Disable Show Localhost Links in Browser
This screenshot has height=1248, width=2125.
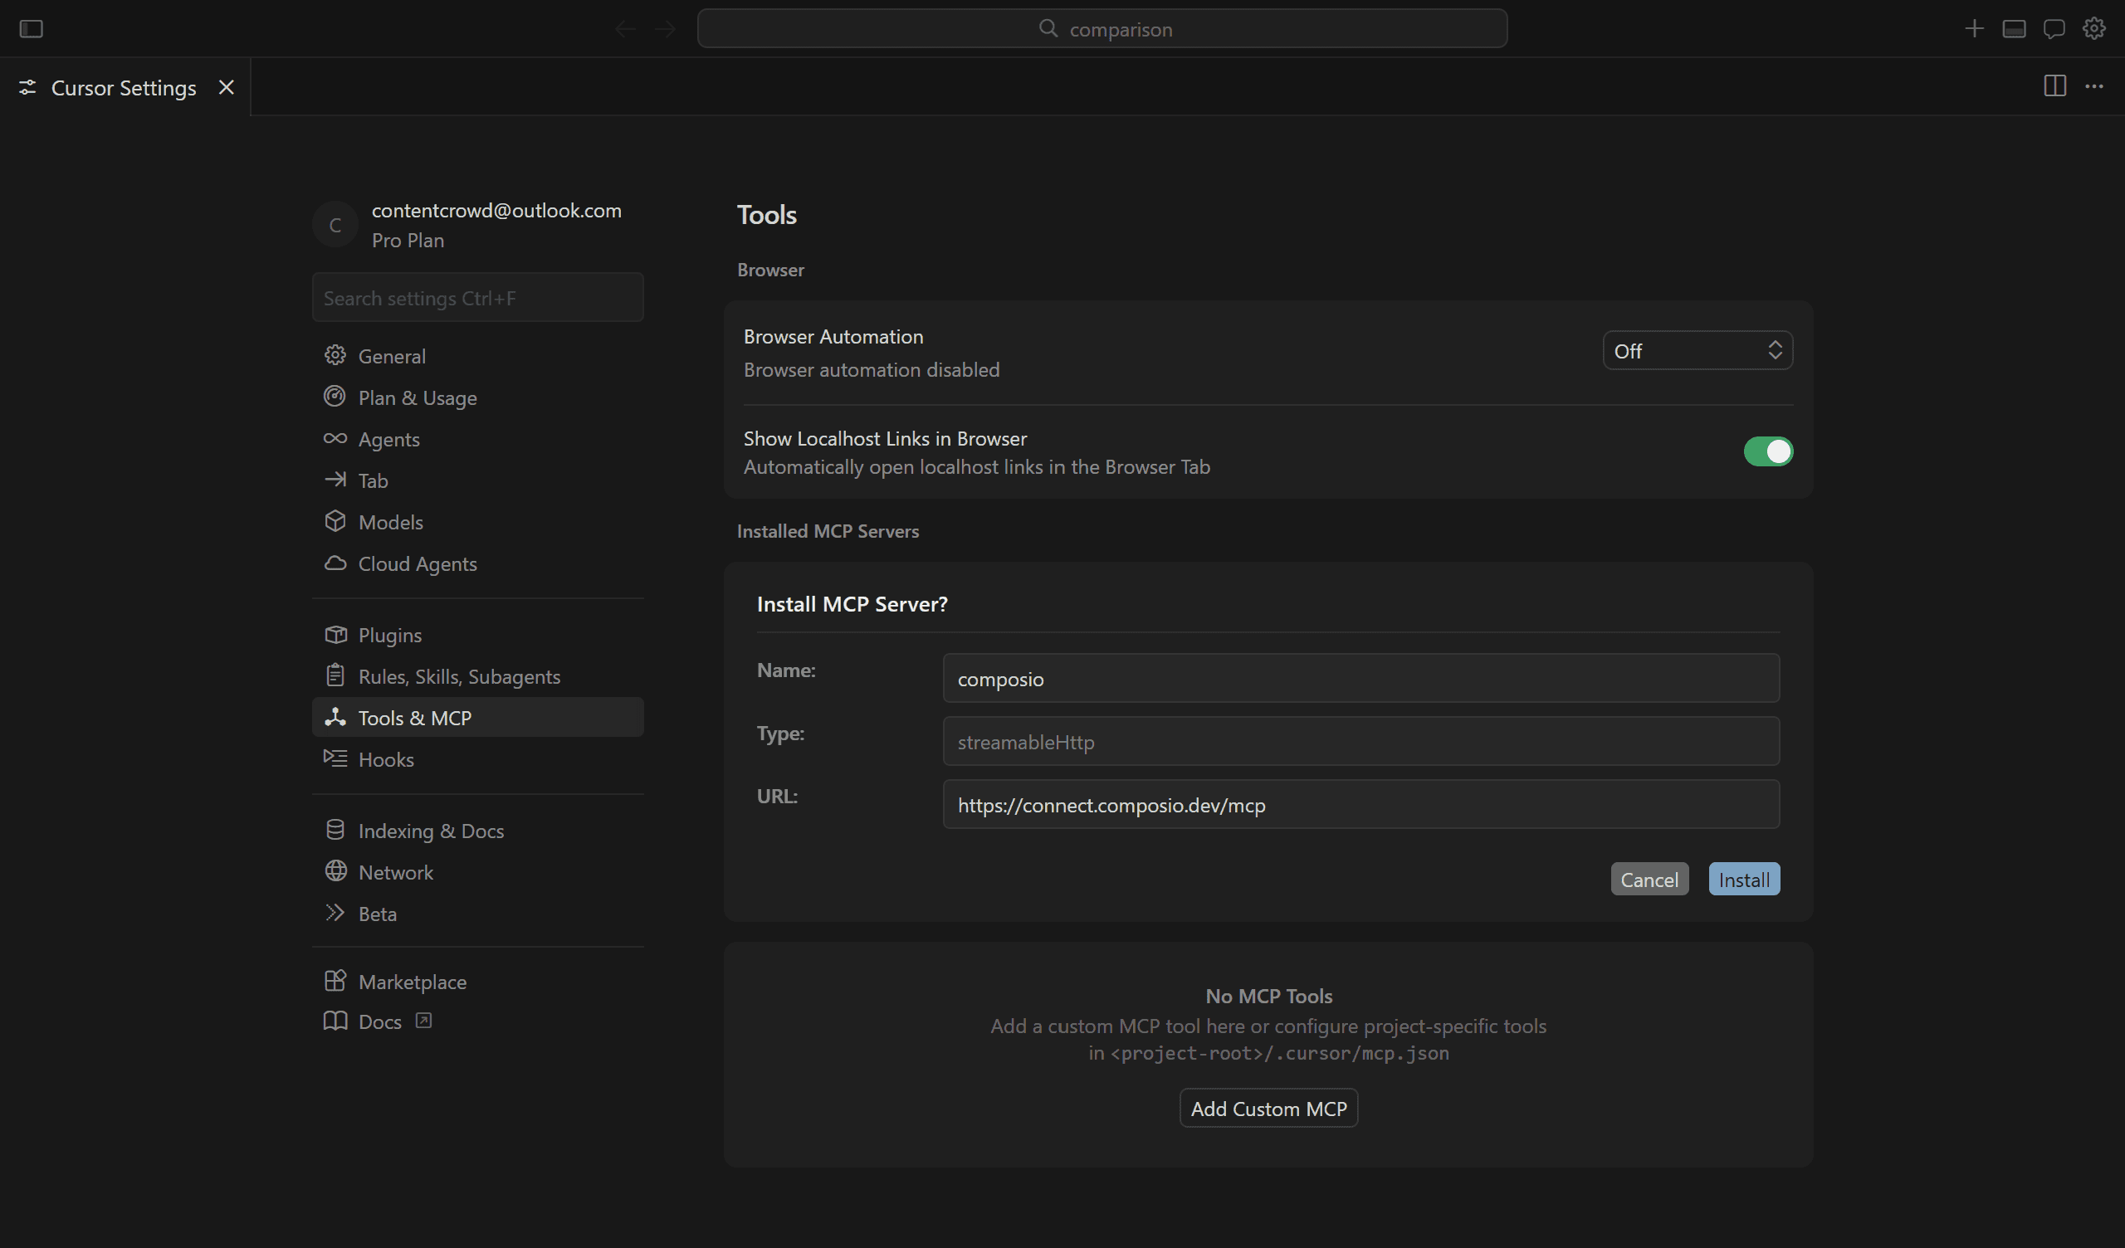1767,451
